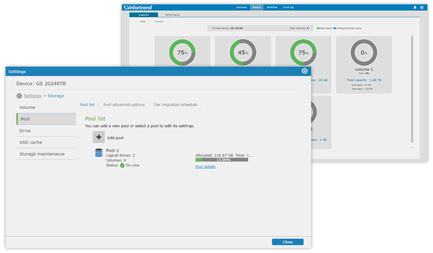The image size is (433, 253).
Task: Close the Settings dialog with X icon
Action: (304, 71)
